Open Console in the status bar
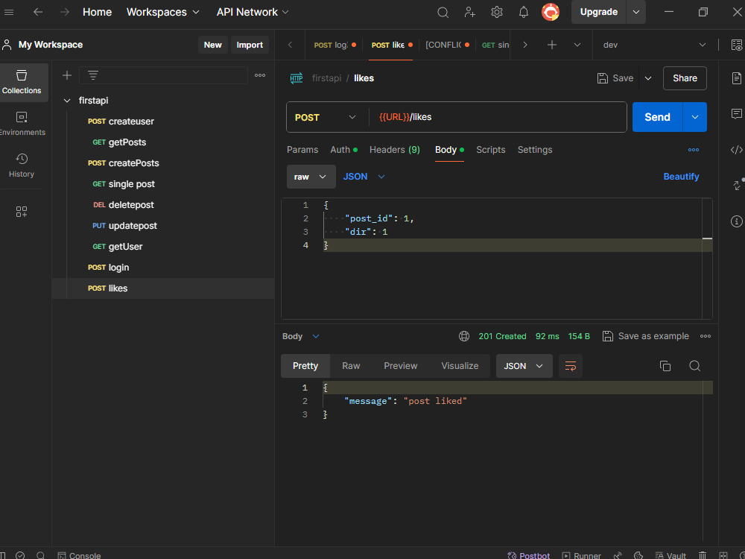745x559 pixels. [x=79, y=555]
